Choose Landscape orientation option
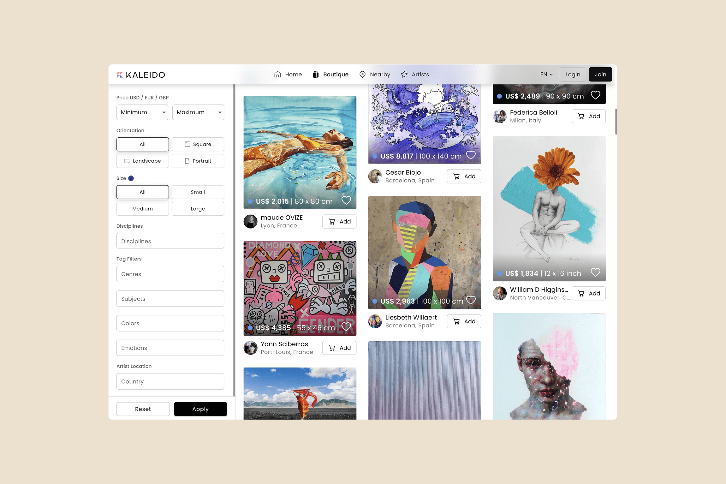726x484 pixels. tap(143, 161)
